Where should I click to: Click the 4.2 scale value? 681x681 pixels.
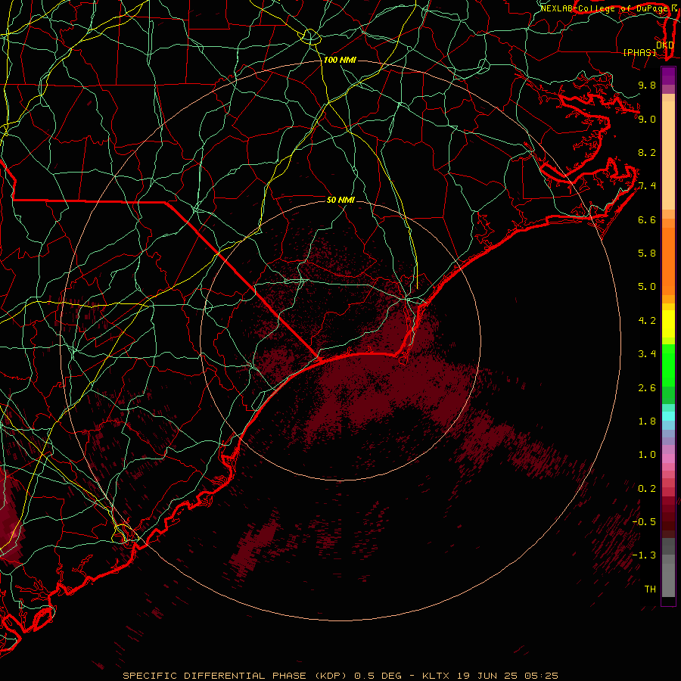pyautogui.click(x=647, y=321)
